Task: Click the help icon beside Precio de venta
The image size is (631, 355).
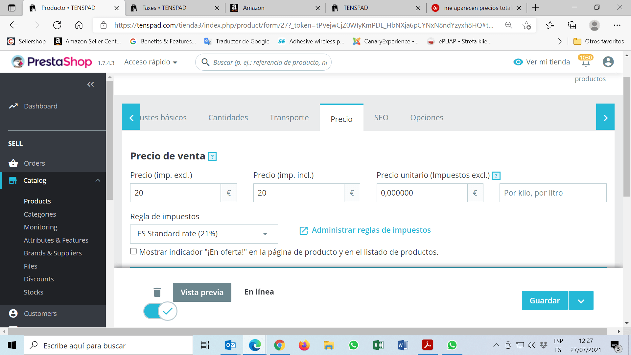Action: tap(212, 157)
